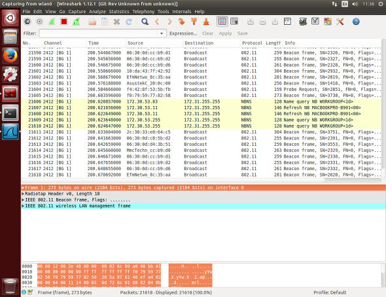This screenshot has height=297, width=386.
Task: Jump to the last packet arrow
Action: [206, 22]
